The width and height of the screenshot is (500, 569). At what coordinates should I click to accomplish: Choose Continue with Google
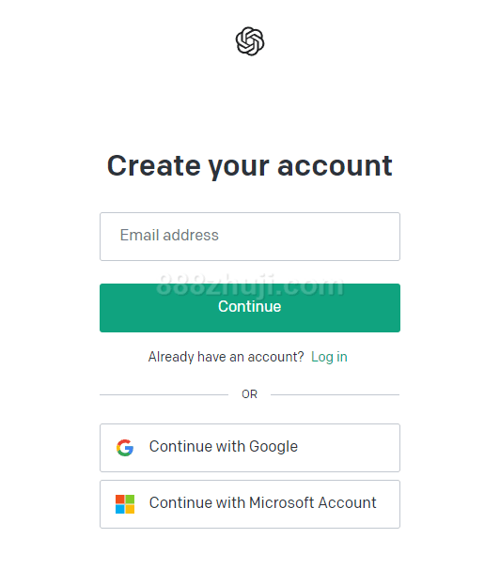click(x=250, y=448)
